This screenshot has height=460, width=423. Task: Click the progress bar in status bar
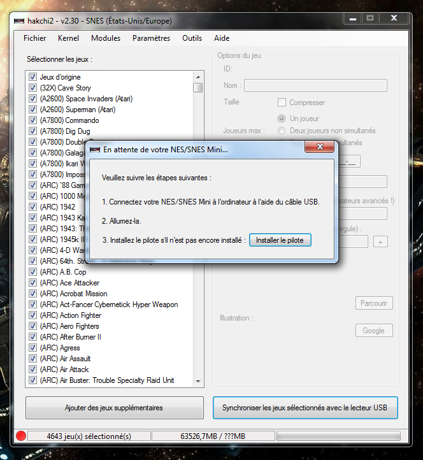point(338,436)
